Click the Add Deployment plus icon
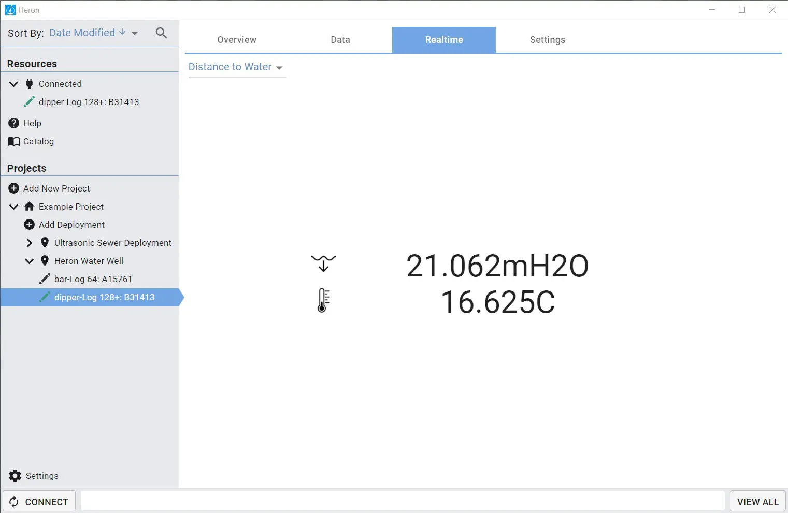Screen dimensions: 788x513 (x=30, y=225)
